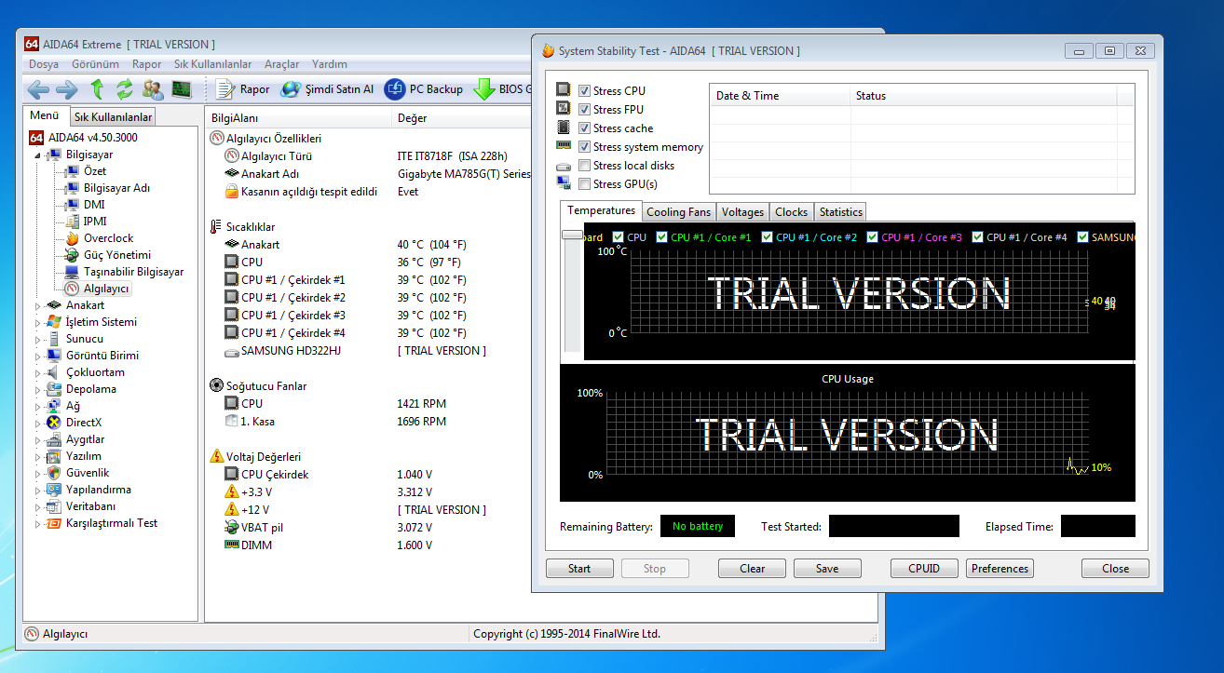Enable Stress CPU checkbox
Screen dimensions: 1224x673
pos(584,91)
